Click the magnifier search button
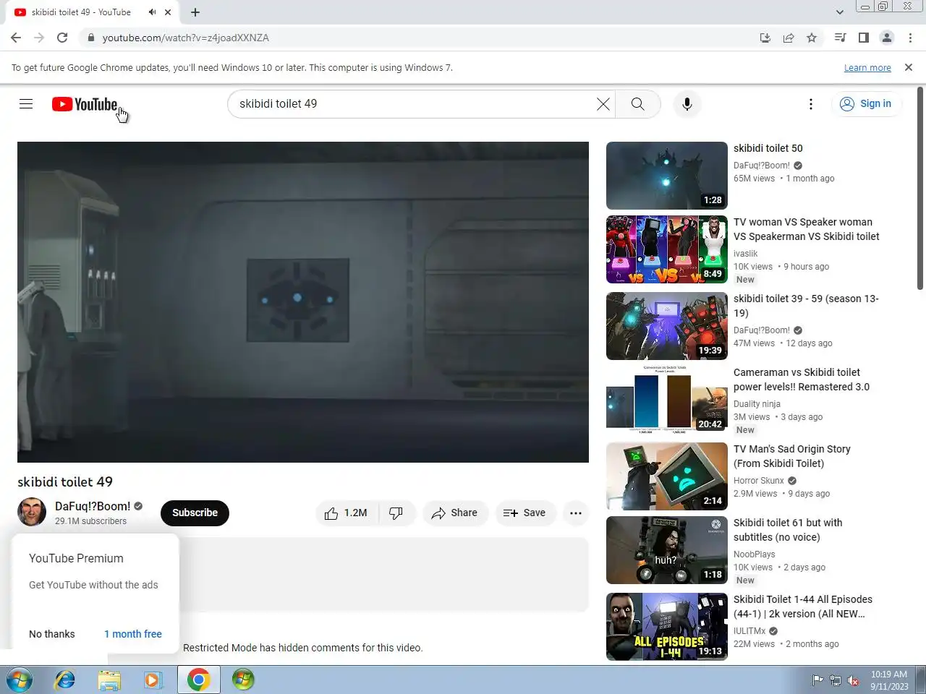The width and height of the screenshot is (926, 694). click(637, 104)
